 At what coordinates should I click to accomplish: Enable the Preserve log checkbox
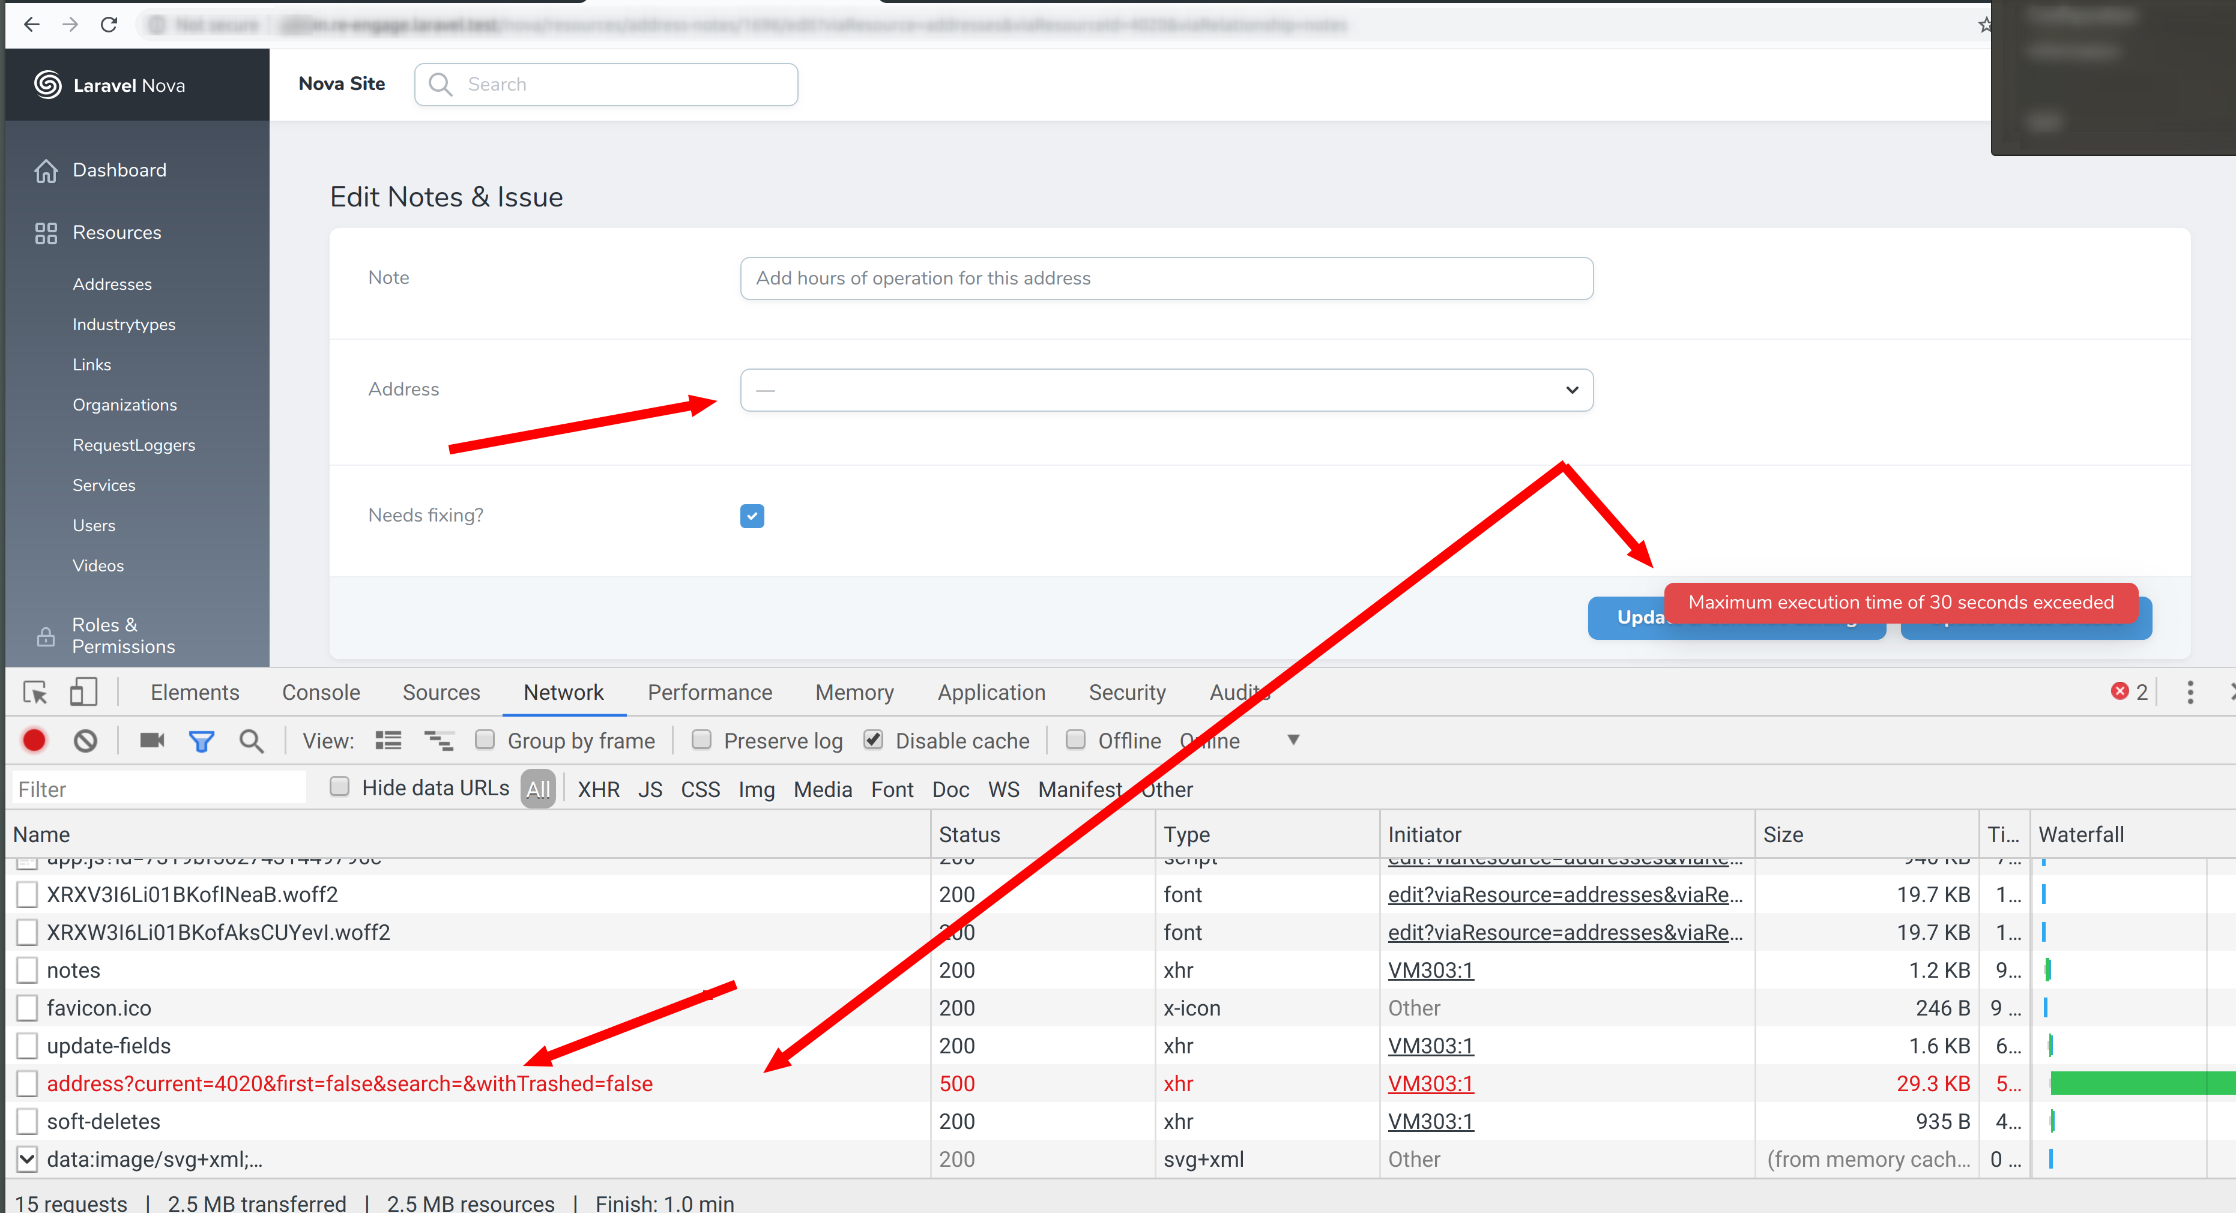701,739
